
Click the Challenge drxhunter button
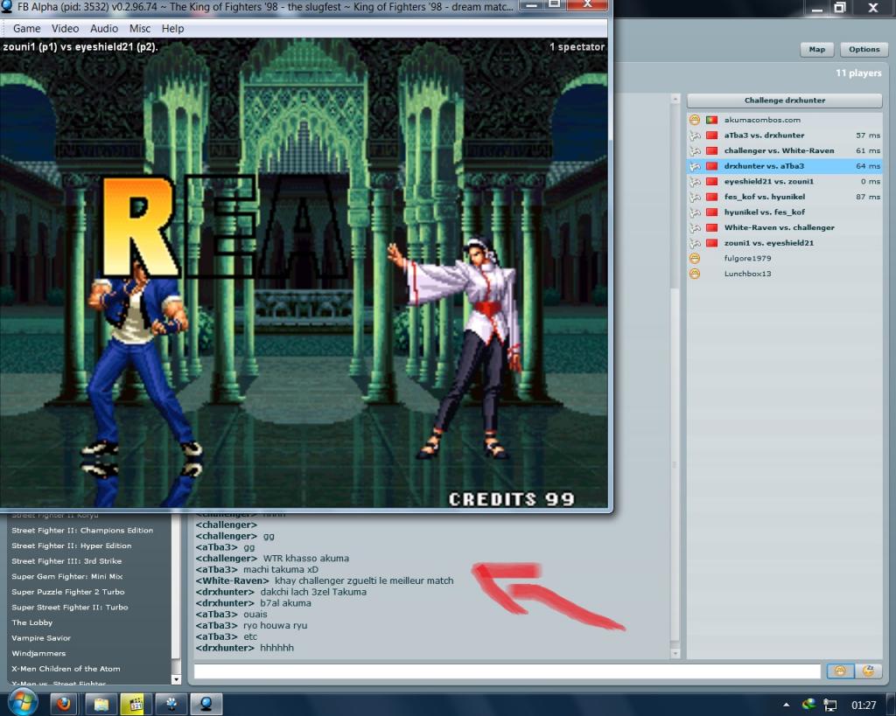coord(785,101)
